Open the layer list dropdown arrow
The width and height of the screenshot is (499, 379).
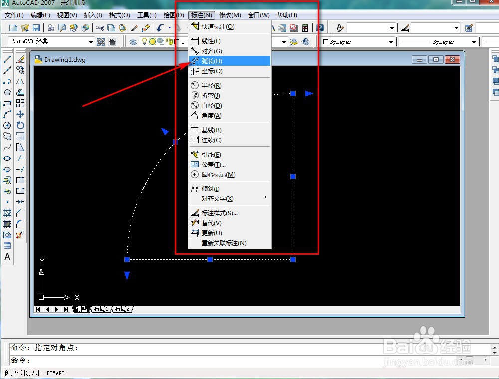[284, 42]
